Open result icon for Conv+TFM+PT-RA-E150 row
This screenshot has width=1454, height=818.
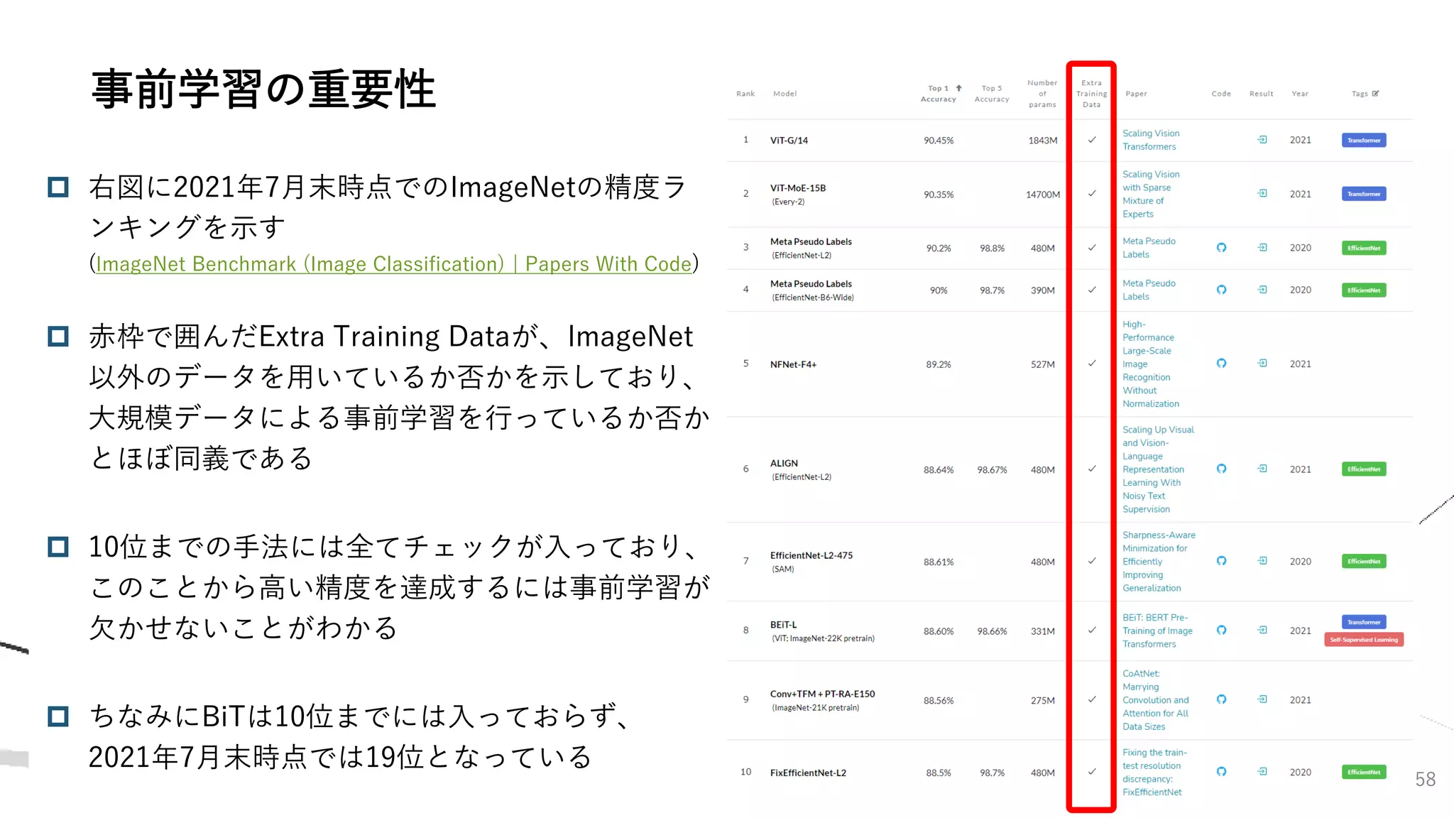point(1262,699)
